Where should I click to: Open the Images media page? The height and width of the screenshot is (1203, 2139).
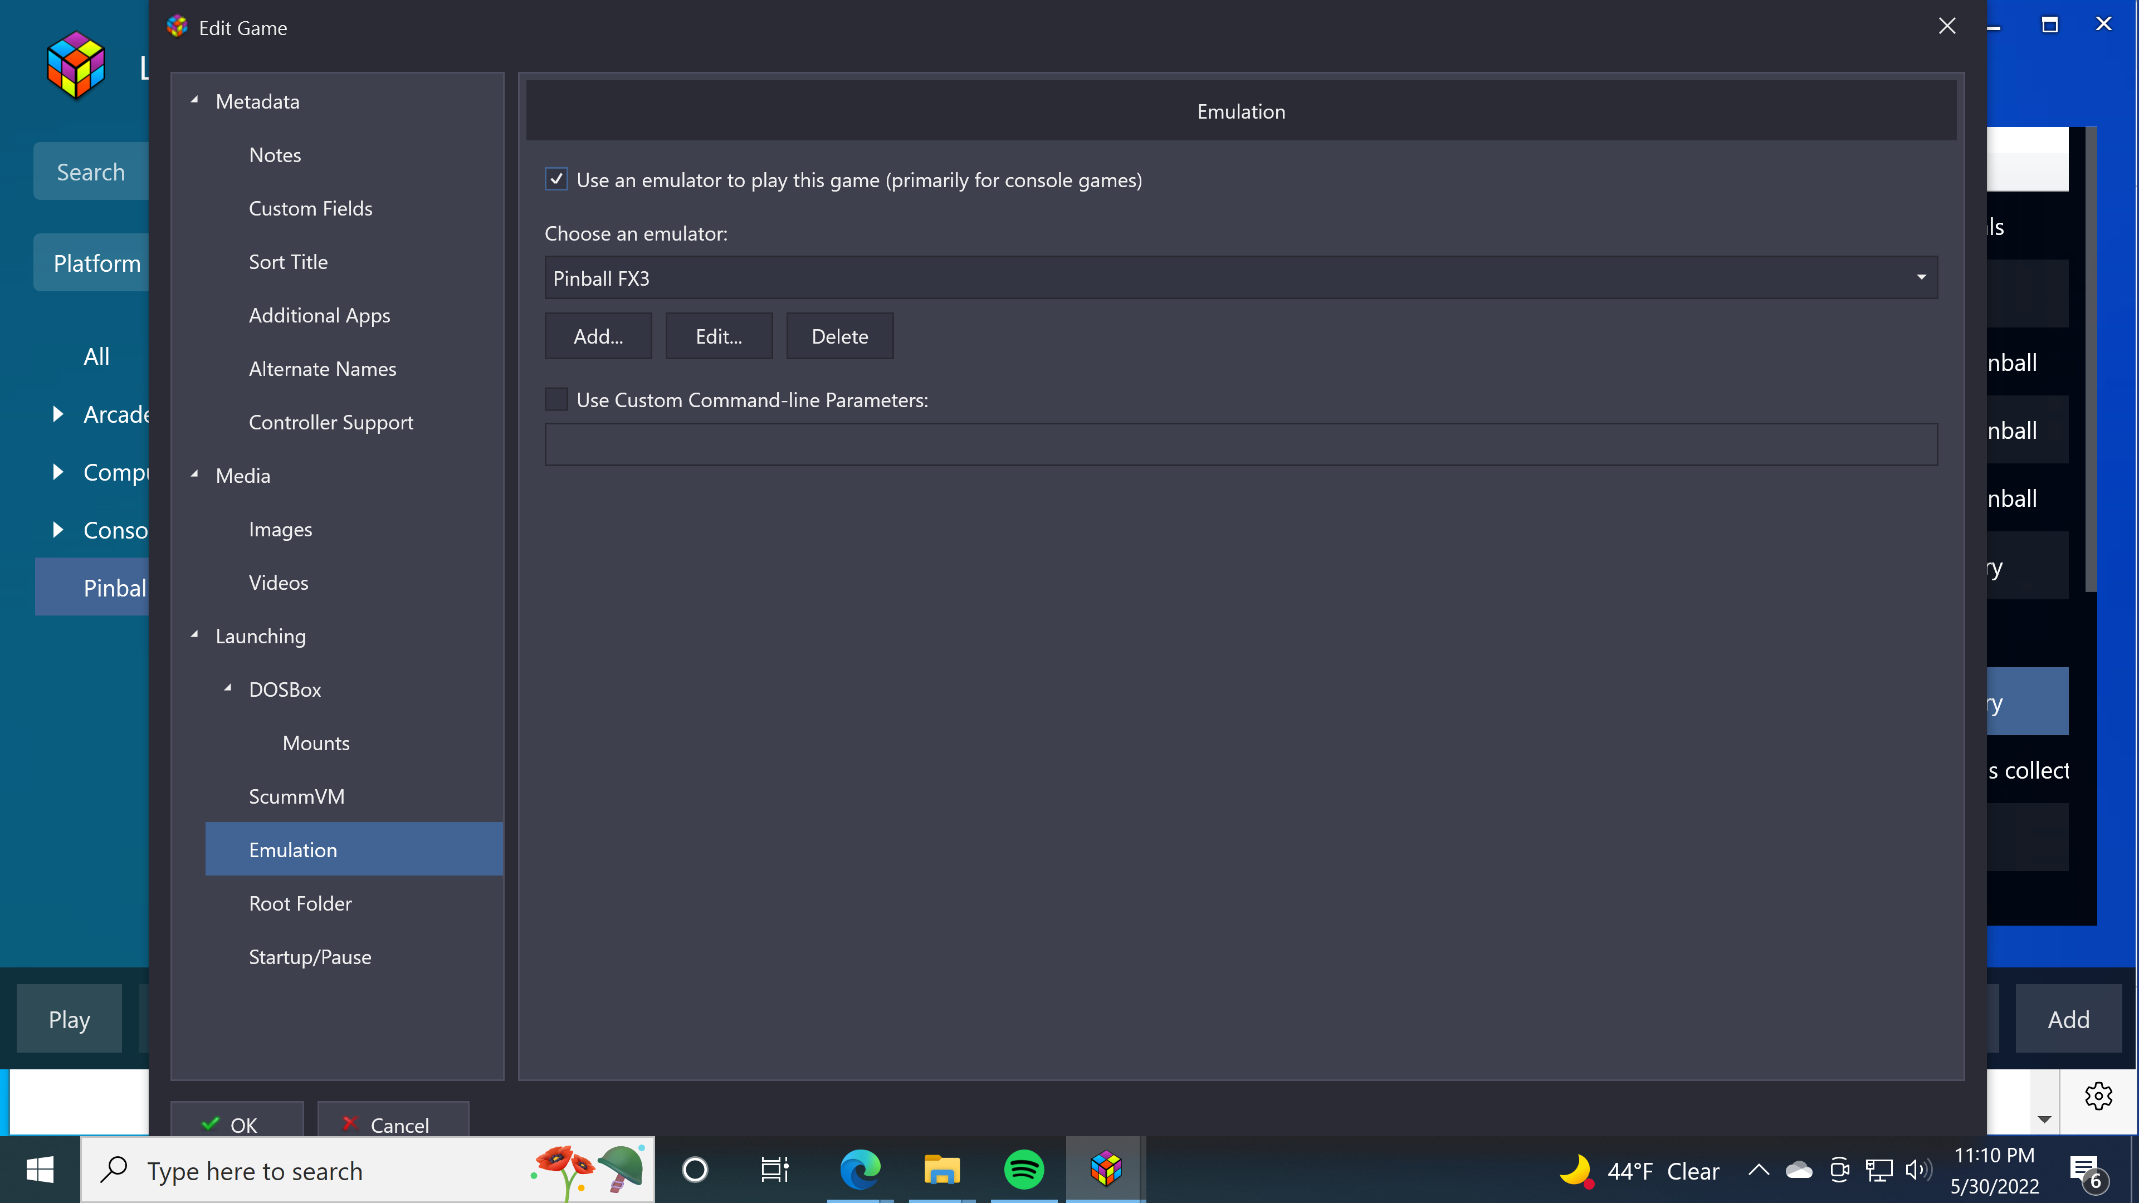coord(281,530)
